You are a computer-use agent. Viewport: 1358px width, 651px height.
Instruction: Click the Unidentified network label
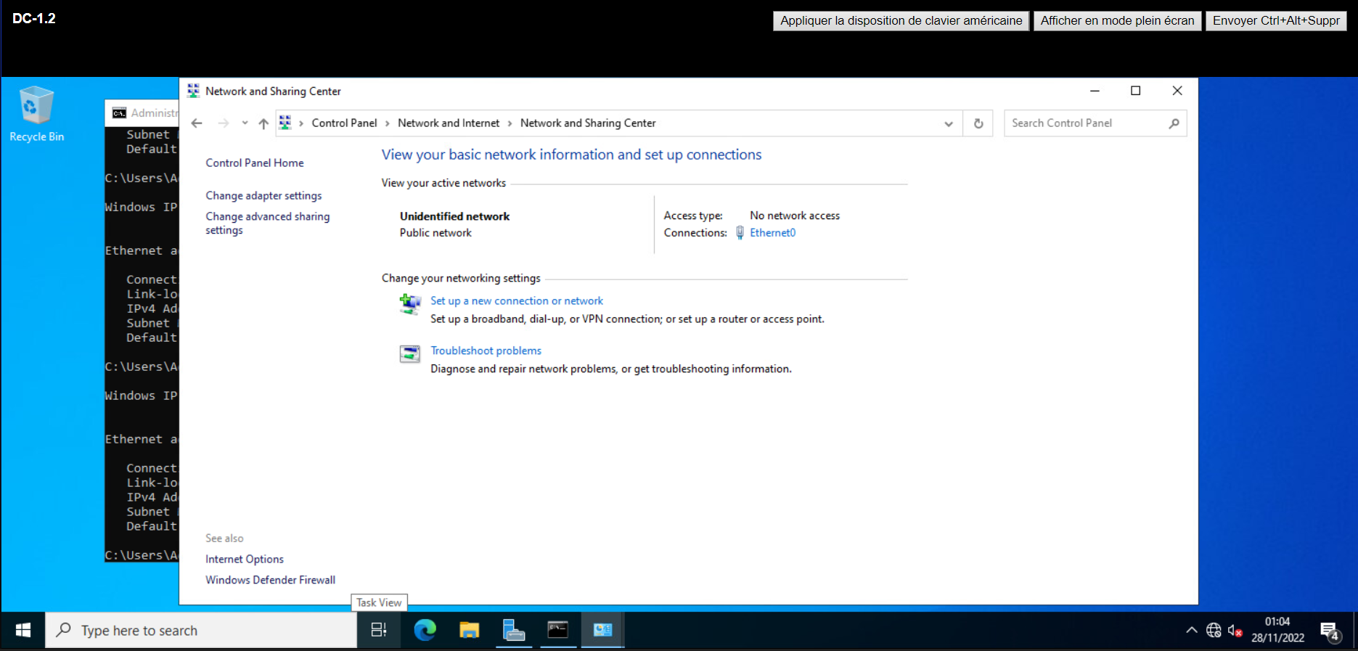point(454,216)
